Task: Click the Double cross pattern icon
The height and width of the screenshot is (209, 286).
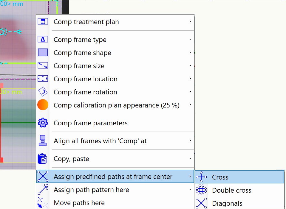Action: pos(201,190)
